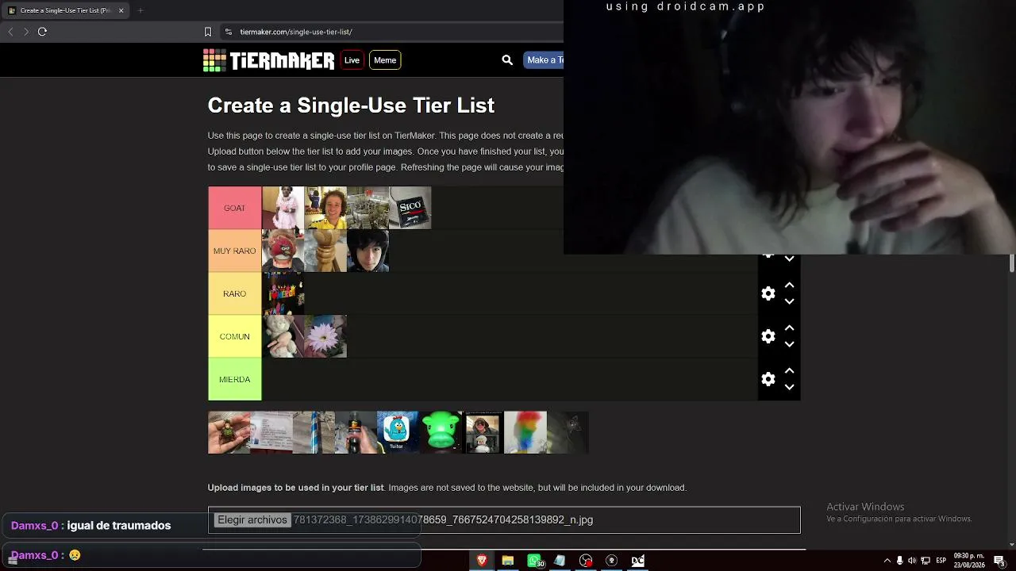Click the TierMaker search magnifier icon

point(507,60)
